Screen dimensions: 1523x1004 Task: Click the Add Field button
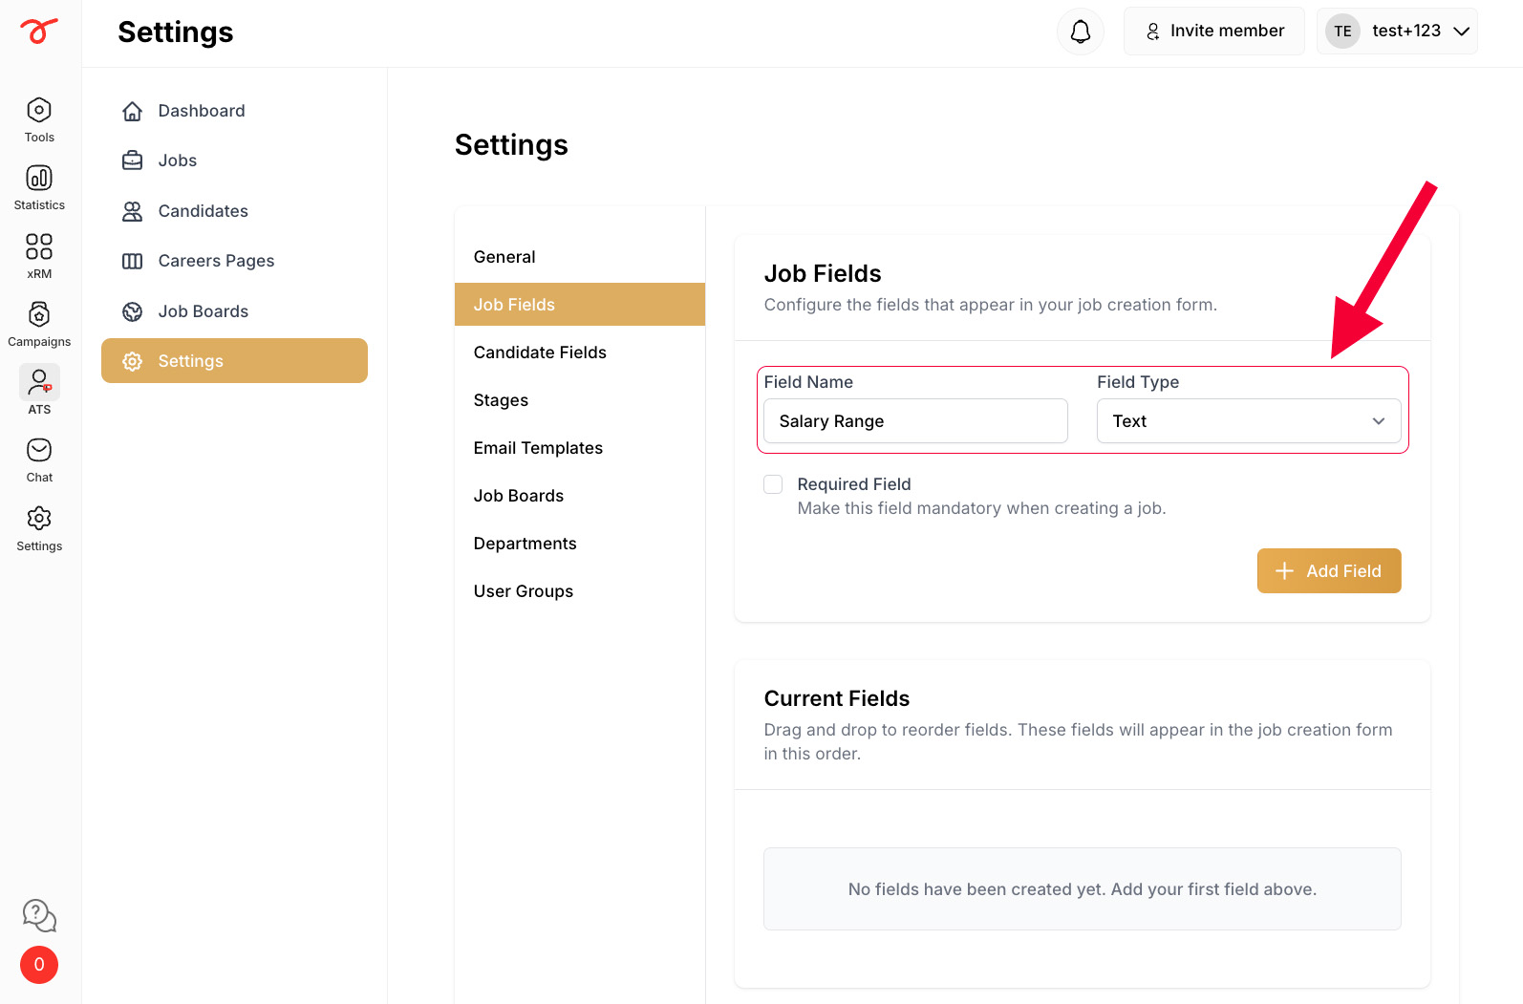(1329, 571)
